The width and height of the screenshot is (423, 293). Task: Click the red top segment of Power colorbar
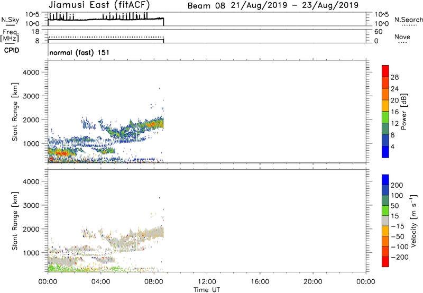pos(385,71)
